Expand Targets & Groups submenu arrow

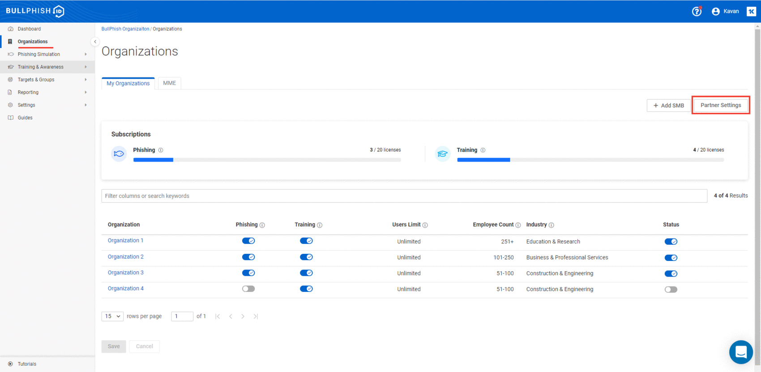coord(86,80)
